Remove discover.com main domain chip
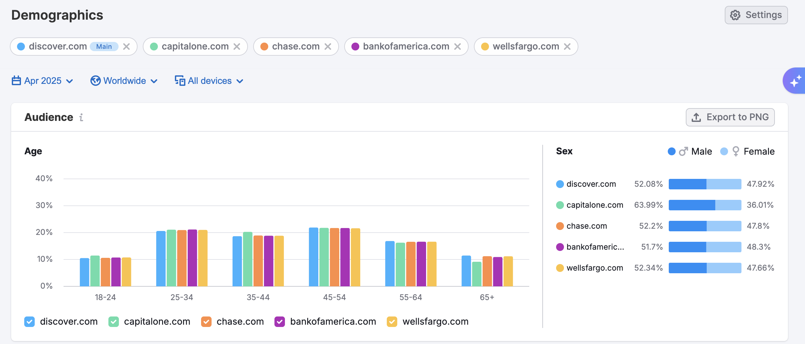Image resolution: width=805 pixels, height=344 pixels. pos(126,47)
